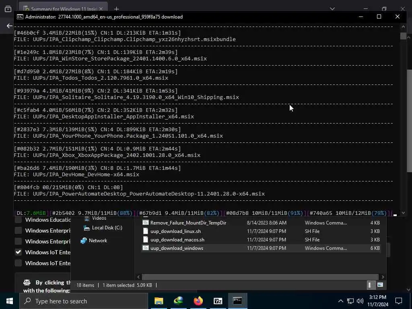The image size is (412, 309).
Task: Open the volume control tray icon
Action: pyautogui.click(x=360, y=301)
